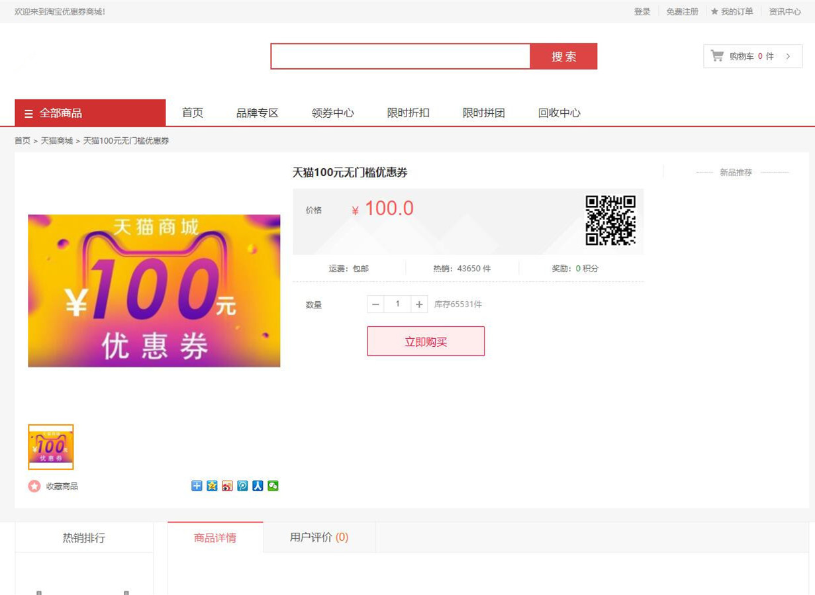Screen dimensions: 815x595
Task: Click the 热销: 43650 件 text
Action: pos(462,268)
